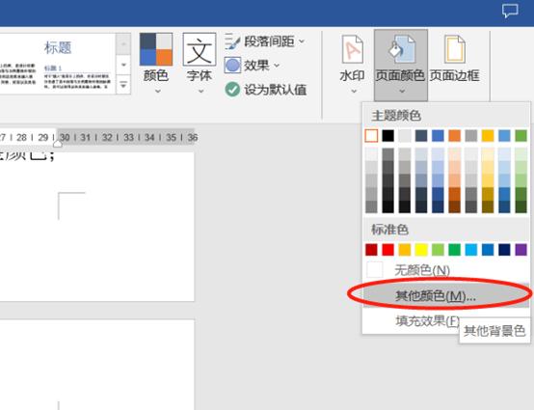Screen dimensions: 534x410
Task: Click the 页面颜色 dropdown chevron
Action: pyautogui.click(x=402, y=91)
